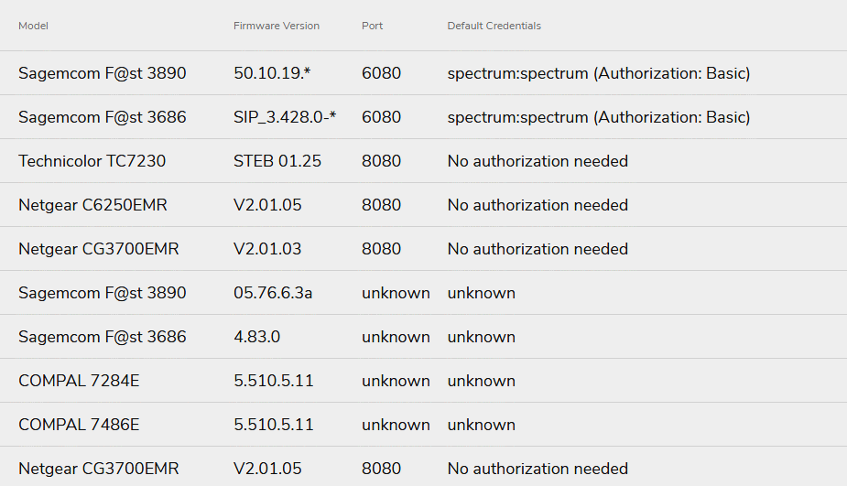
Task: Select the STEB 01.25 firmware cell
Action: click(x=277, y=161)
